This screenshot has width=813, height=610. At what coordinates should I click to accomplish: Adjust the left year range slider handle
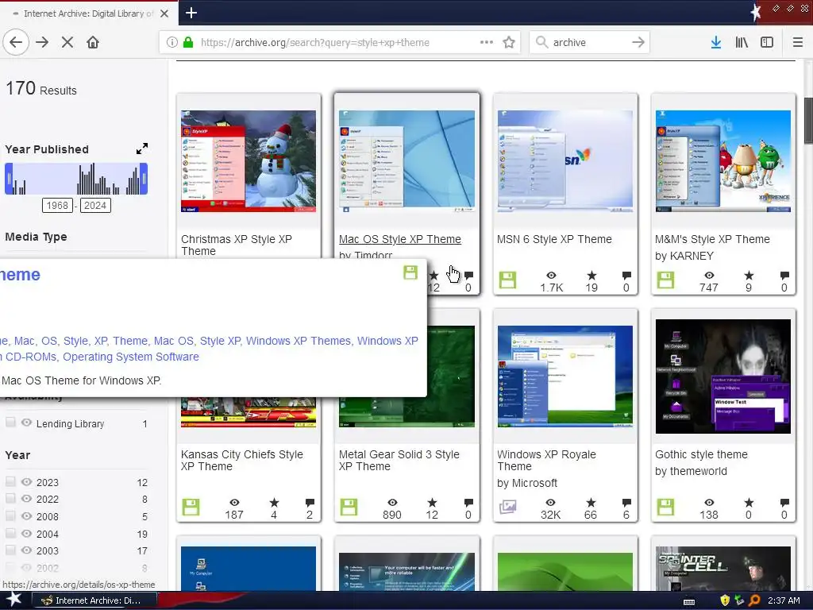click(9, 179)
